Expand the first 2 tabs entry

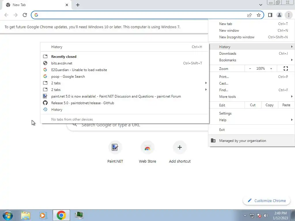pyautogui.click(x=125, y=83)
